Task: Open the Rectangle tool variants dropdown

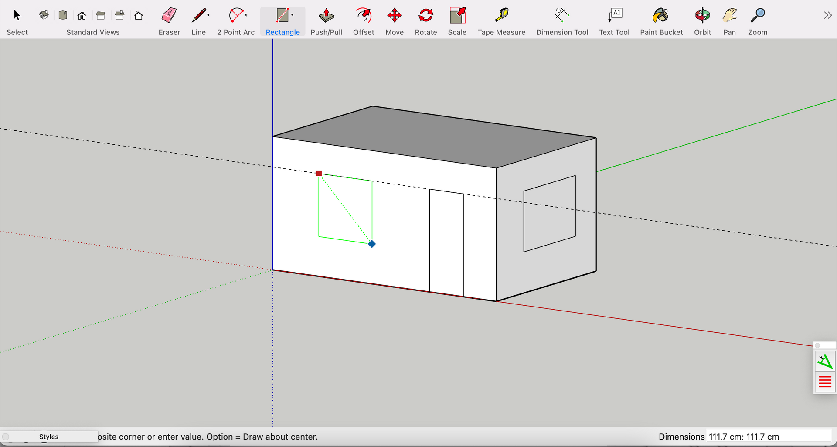Action: (293, 15)
